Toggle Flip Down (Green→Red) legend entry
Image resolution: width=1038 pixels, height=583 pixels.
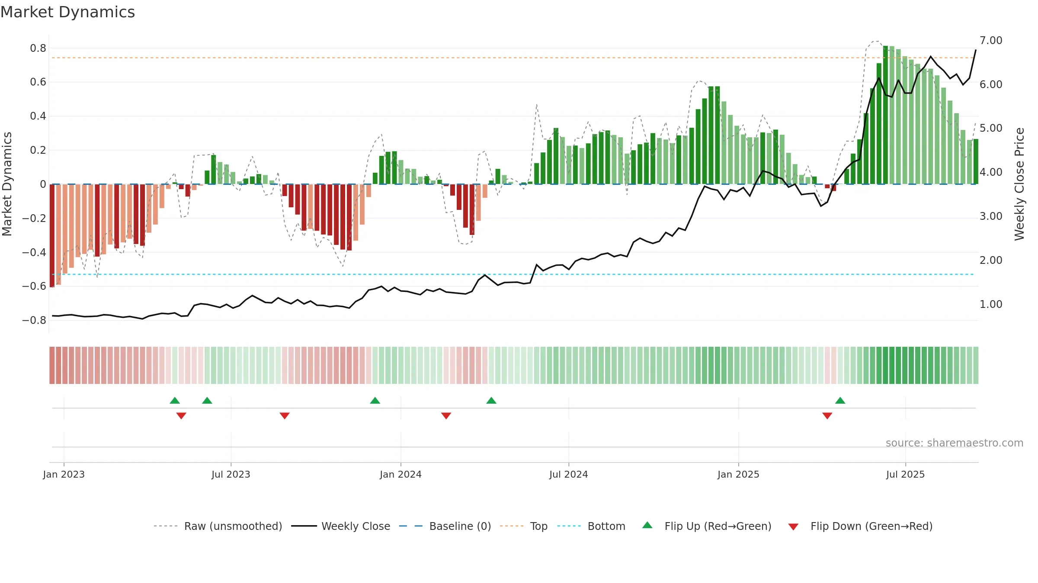pos(860,526)
